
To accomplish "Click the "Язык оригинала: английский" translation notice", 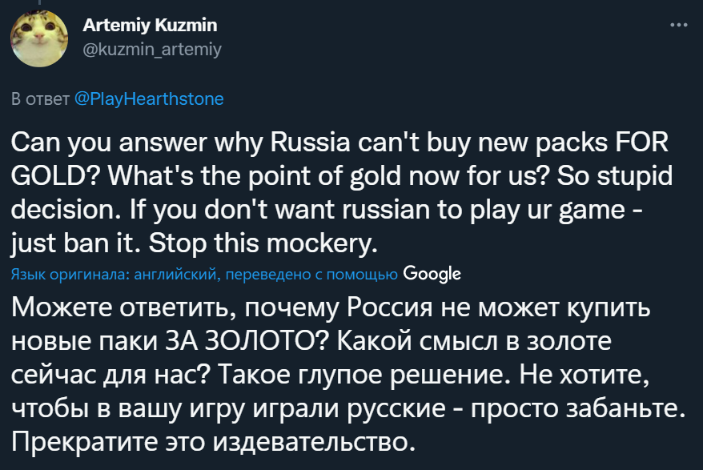I will [x=116, y=275].
